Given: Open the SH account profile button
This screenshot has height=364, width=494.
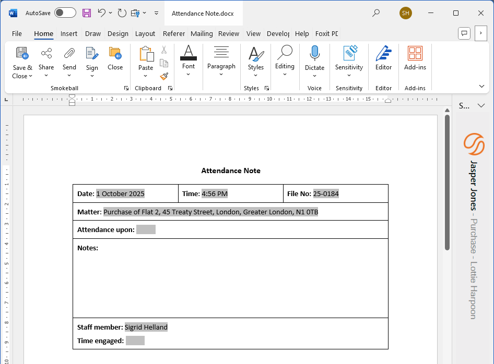Looking at the screenshot, I should point(406,13).
